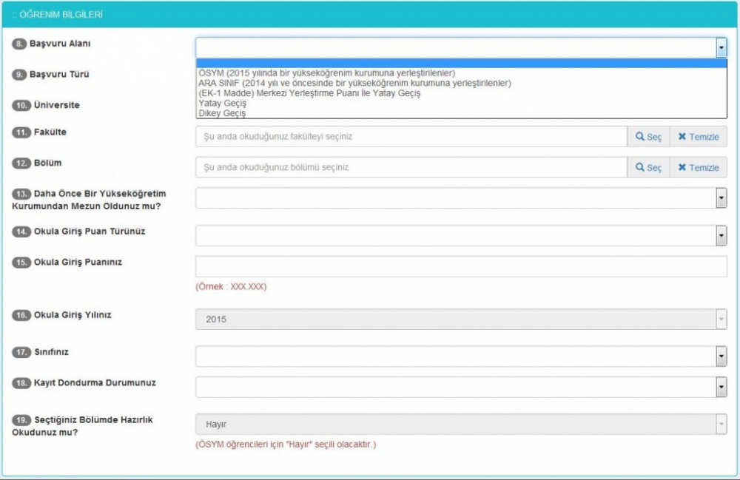740x480 pixels.
Task: Click the Temizle clear button for Fakülte
Action: tap(698, 137)
